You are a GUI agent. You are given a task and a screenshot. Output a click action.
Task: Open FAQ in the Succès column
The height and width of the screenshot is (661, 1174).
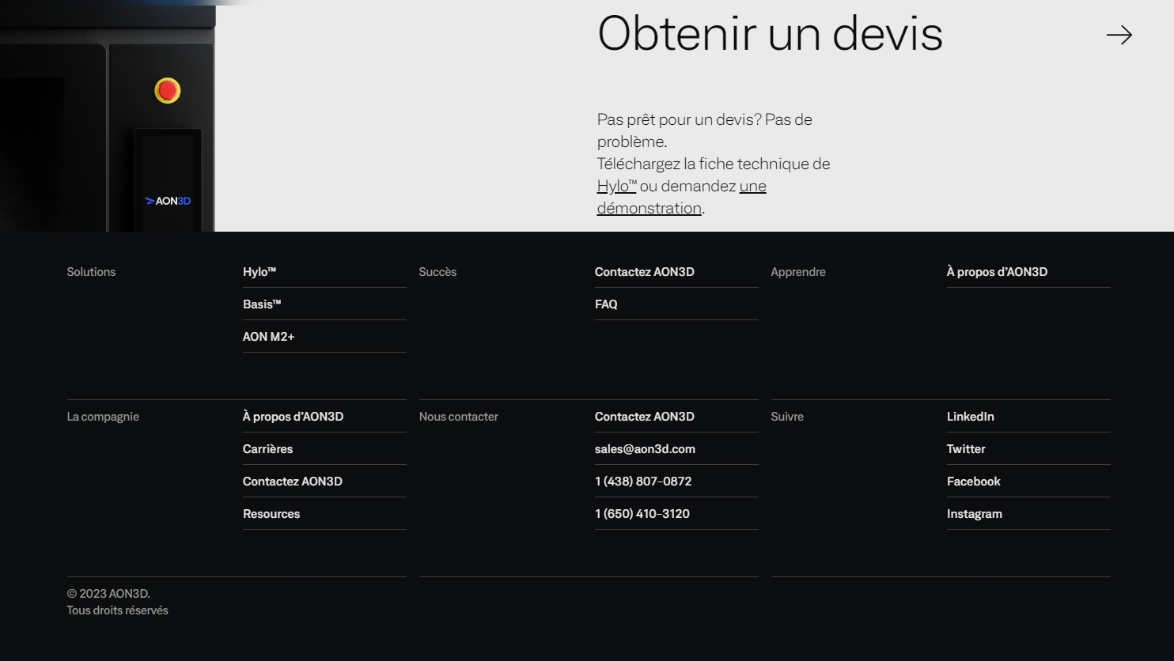point(606,304)
